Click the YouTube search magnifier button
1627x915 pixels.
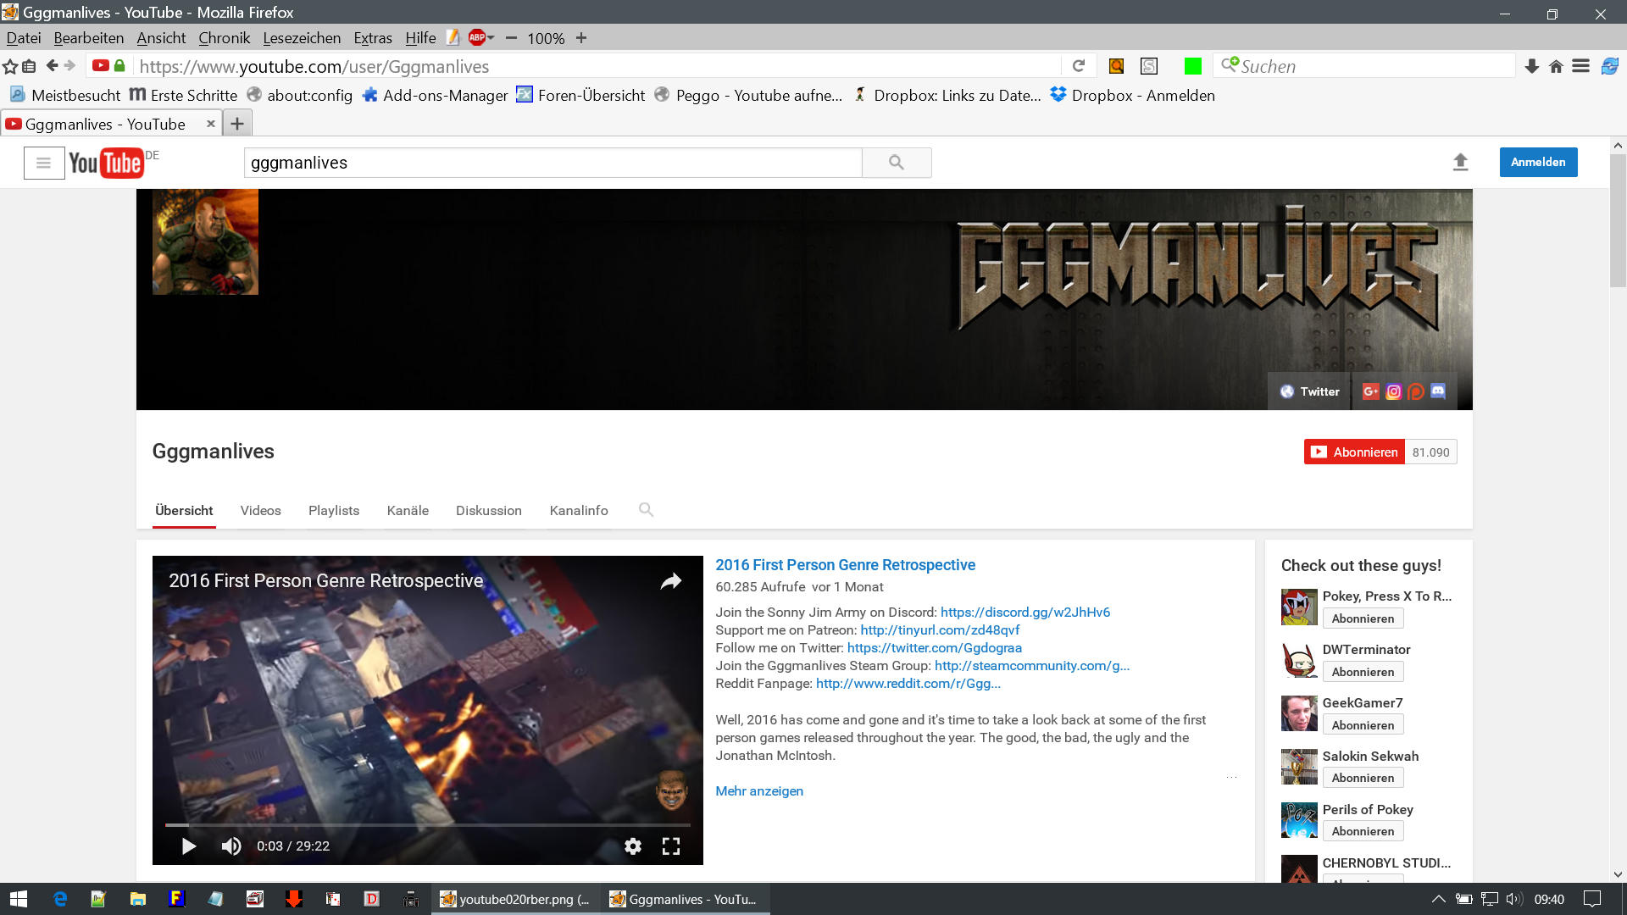click(896, 163)
